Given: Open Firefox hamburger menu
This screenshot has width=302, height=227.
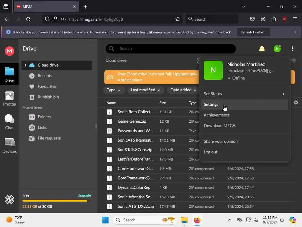Looking at the screenshot, I should 295,19.
